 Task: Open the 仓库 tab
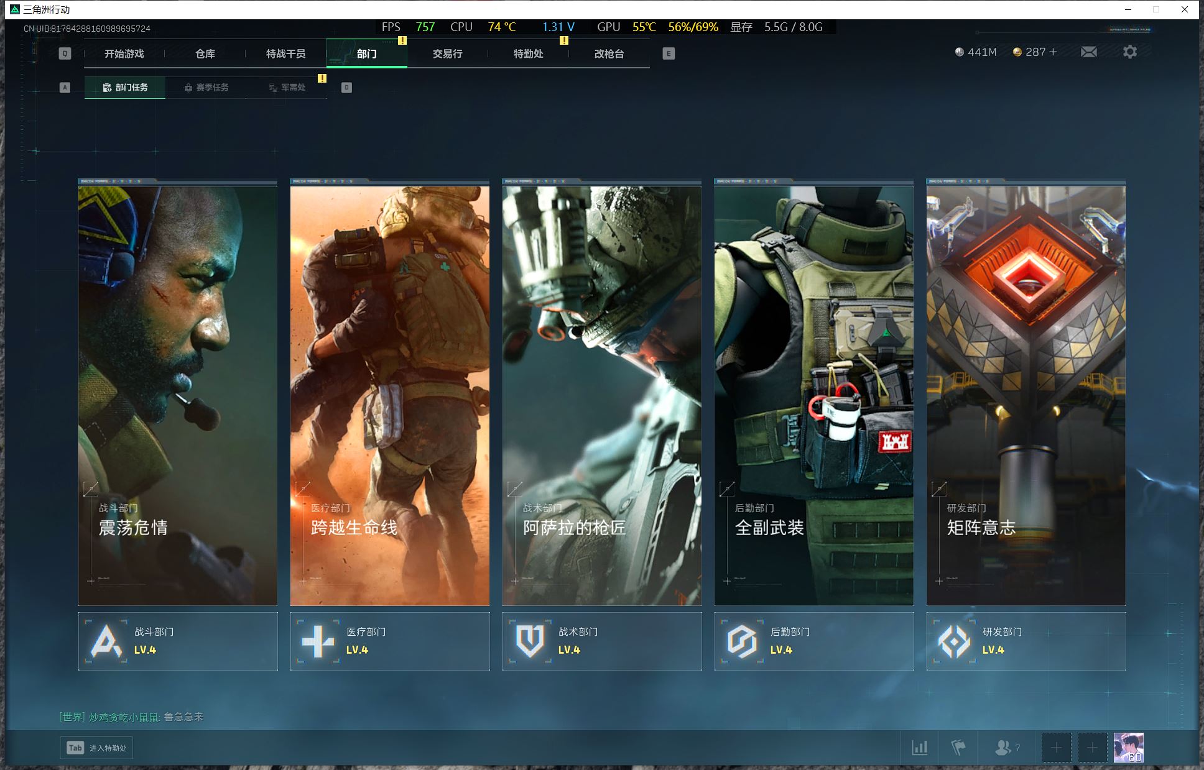[x=205, y=54]
